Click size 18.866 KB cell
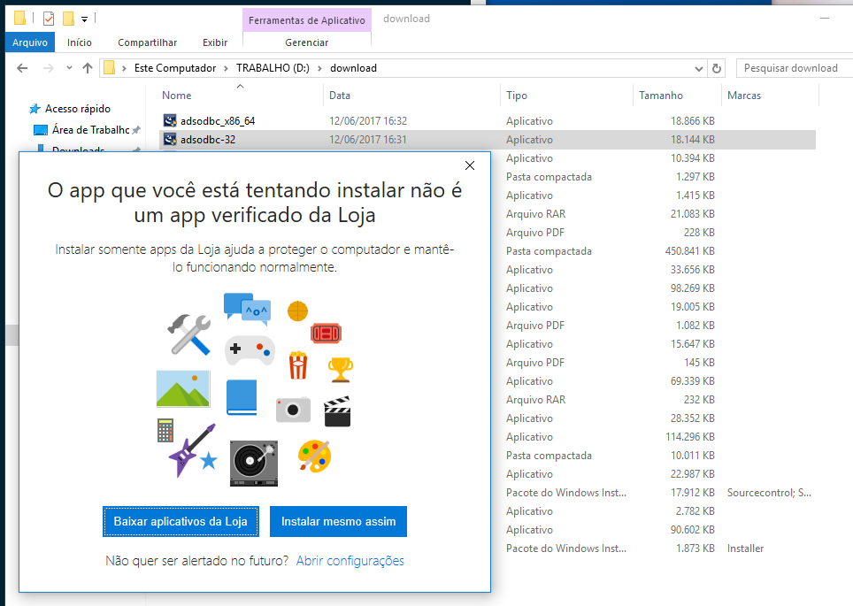 tap(693, 121)
